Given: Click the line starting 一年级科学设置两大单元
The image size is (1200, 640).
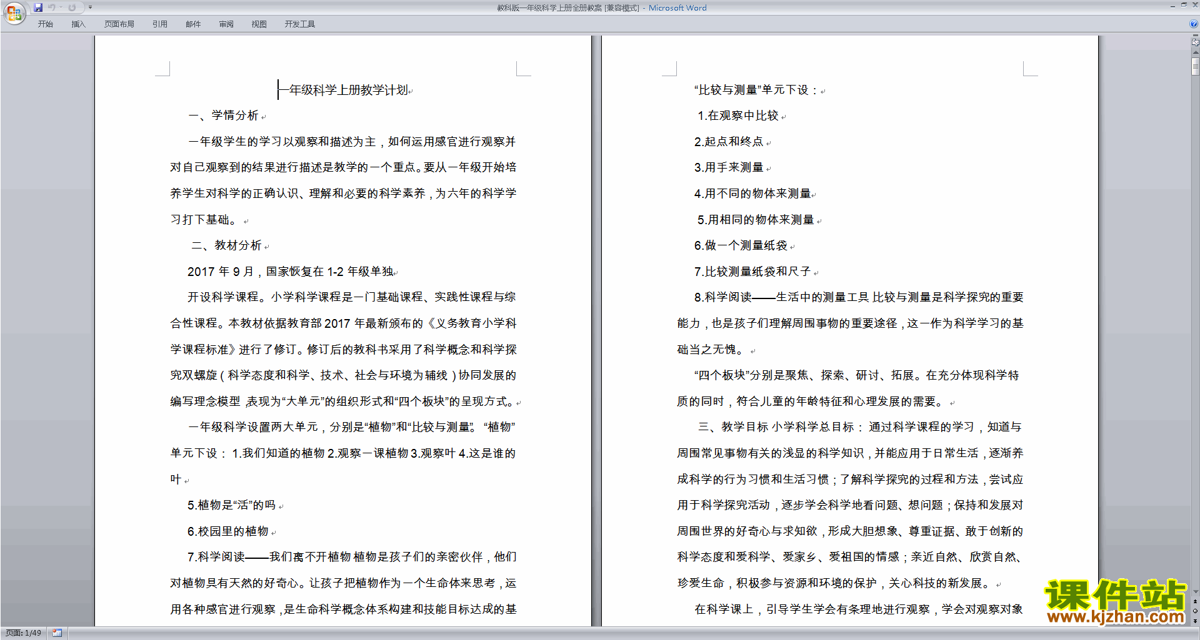Looking at the screenshot, I should 352,427.
